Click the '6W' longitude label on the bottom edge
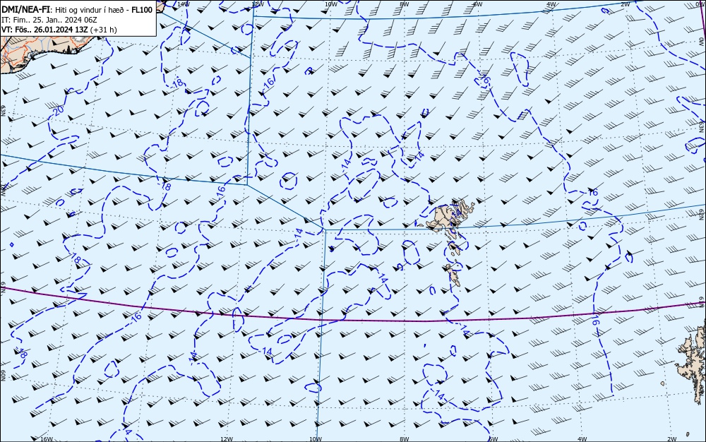706x442 pixels. click(493, 439)
